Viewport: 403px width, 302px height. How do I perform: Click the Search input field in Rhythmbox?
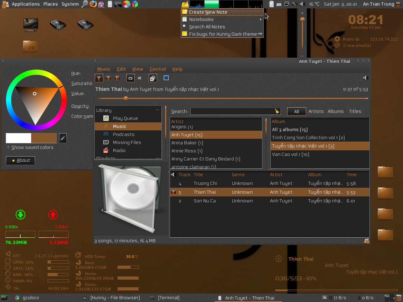[x=232, y=111]
